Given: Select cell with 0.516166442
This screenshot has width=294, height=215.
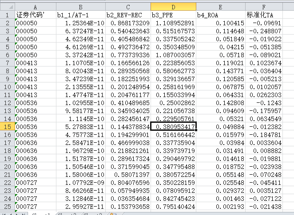Looking at the screenshot, I should click(x=174, y=135).
